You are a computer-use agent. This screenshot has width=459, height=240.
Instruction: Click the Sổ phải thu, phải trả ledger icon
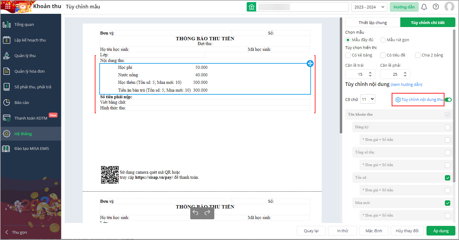click(x=7, y=87)
